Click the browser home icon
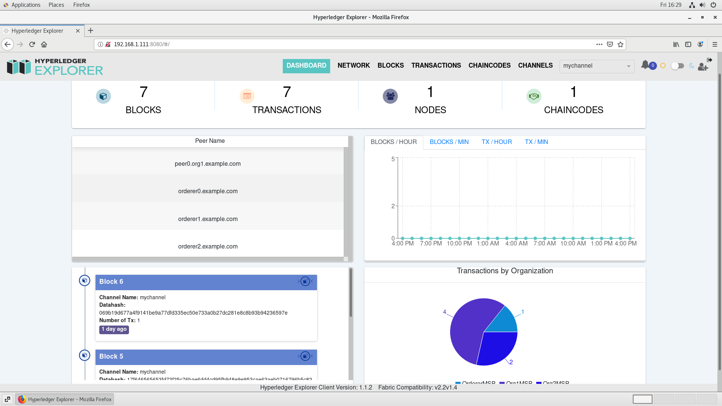 [x=44, y=44]
